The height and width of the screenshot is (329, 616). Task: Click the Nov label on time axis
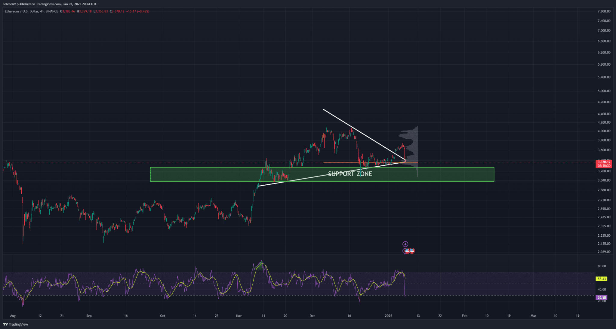coord(239,316)
